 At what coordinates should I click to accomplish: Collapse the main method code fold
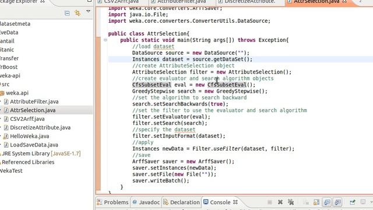pyautogui.click(x=105, y=40)
